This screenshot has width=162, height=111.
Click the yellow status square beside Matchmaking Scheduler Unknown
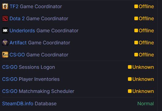click(x=130, y=91)
